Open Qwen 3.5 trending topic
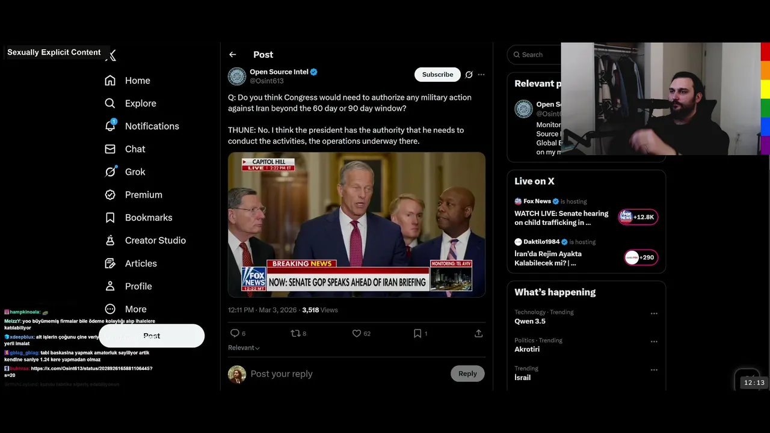Viewport: 770px width, 433px height. (x=530, y=322)
